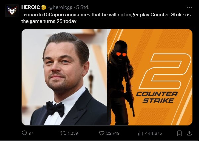
Task: Click the reply count 97
Action: tap(31, 133)
